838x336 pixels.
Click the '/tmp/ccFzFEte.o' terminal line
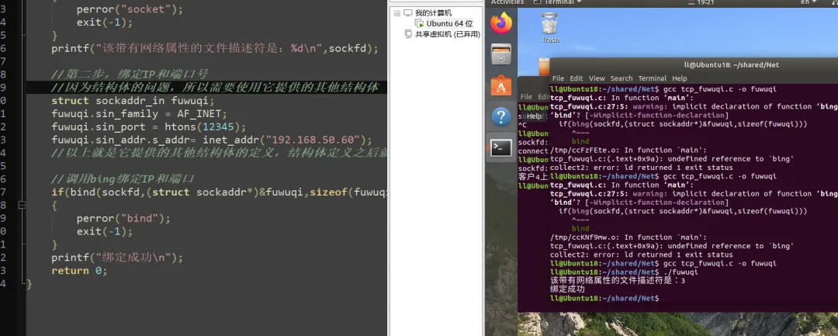coord(628,150)
